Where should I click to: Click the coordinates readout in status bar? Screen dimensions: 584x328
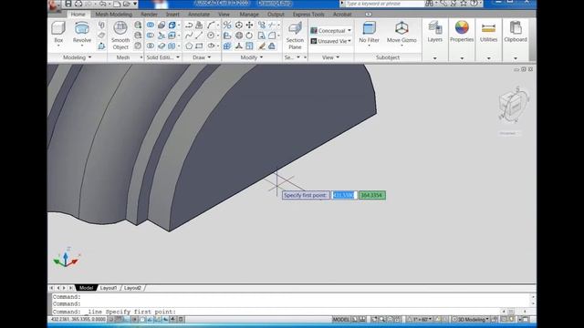tap(78, 319)
